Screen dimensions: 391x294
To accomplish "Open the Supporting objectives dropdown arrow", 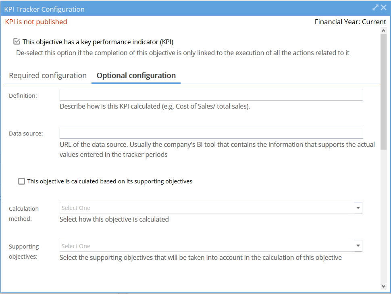I will (x=358, y=246).
